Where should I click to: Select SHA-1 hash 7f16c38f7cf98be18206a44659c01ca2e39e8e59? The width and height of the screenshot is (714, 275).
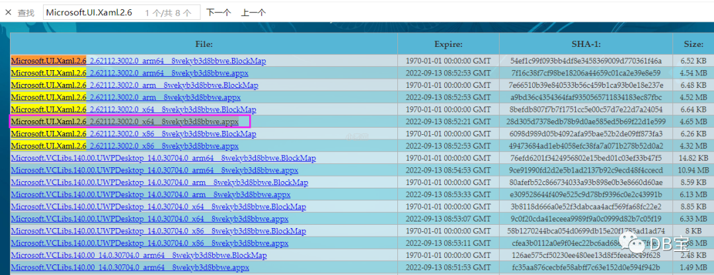586,73
